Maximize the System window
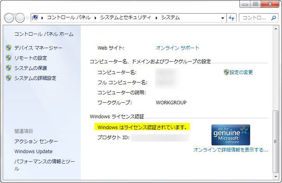The height and width of the screenshot is (183, 282). [x=255, y=4]
